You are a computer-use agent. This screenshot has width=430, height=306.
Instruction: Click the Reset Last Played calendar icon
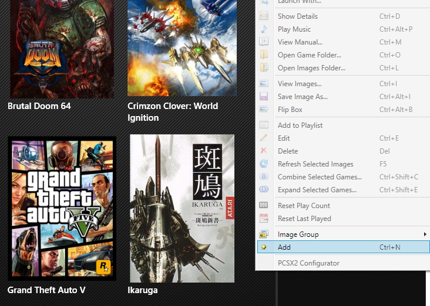(x=264, y=218)
